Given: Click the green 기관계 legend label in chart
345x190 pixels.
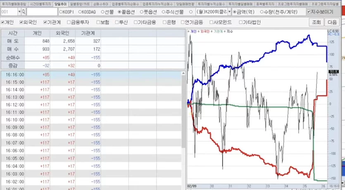Looking at the screenshot, I should [218, 32].
